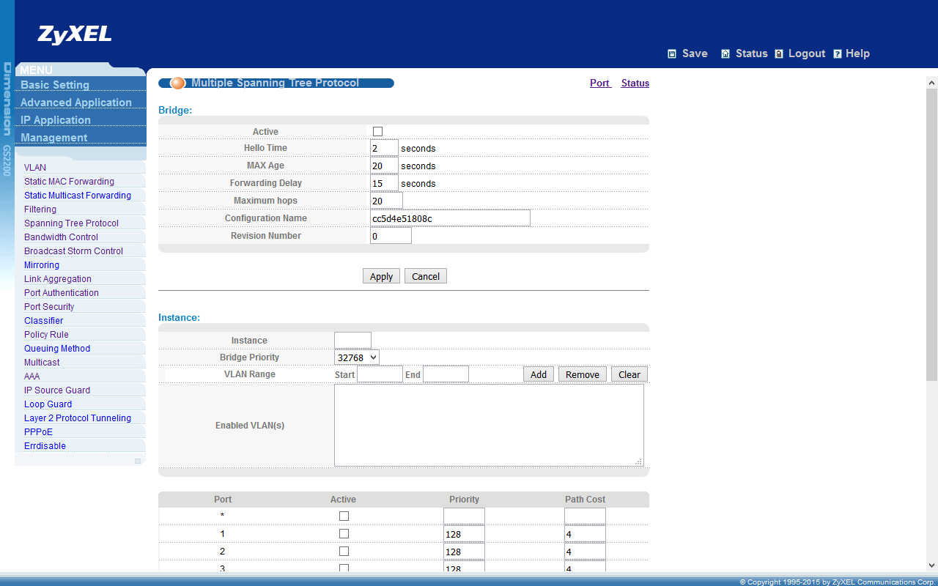Image resolution: width=938 pixels, height=586 pixels.
Task: Click the Save disk icon
Action: tap(672, 53)
